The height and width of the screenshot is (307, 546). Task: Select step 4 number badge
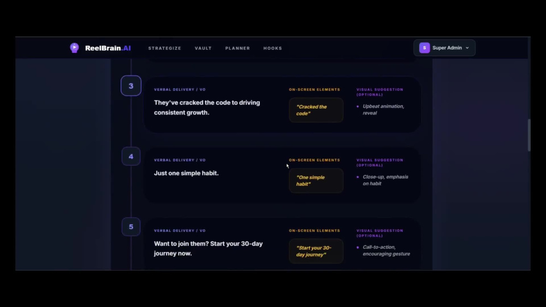[x=131, y=156]
